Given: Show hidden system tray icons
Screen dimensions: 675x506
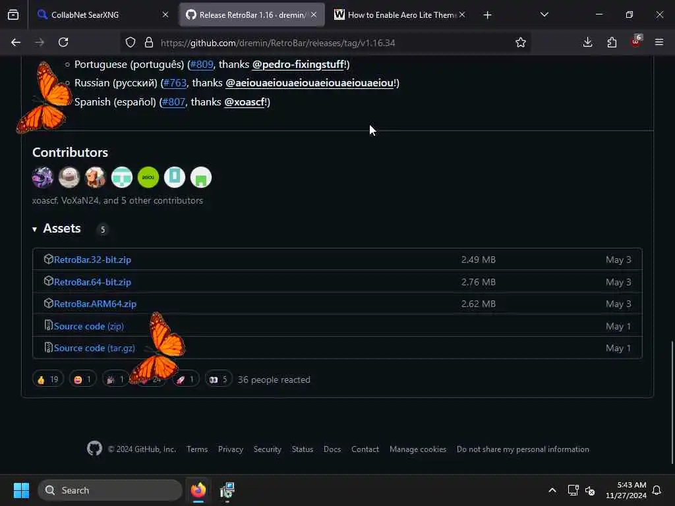Looking at the screenshot, I should tap(552, 490).
